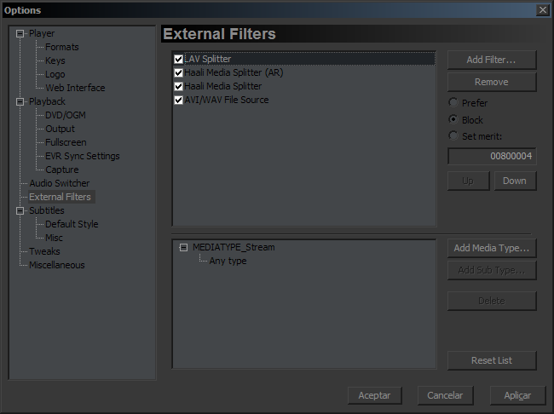Viewport: 554px width, 414px height.
Task: Collapse the Player tree node
Action: 20,34
